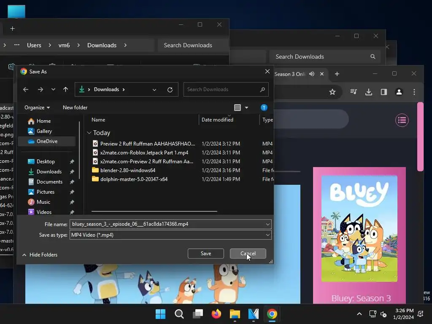Click the Save button
The width and height of the screenshot is (432, 324).
point(206,254)
